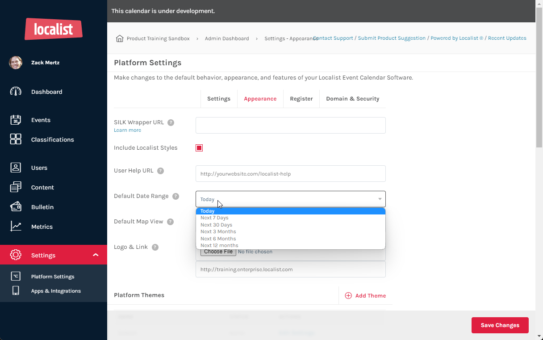Screen dimensions: 543x340
Task: Switch to Domain & Security tab
Action: (353, 99)
